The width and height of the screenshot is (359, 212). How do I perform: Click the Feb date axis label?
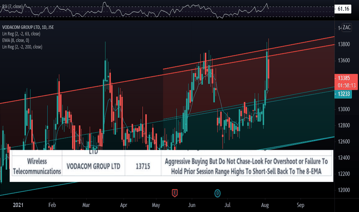(52, 205)
